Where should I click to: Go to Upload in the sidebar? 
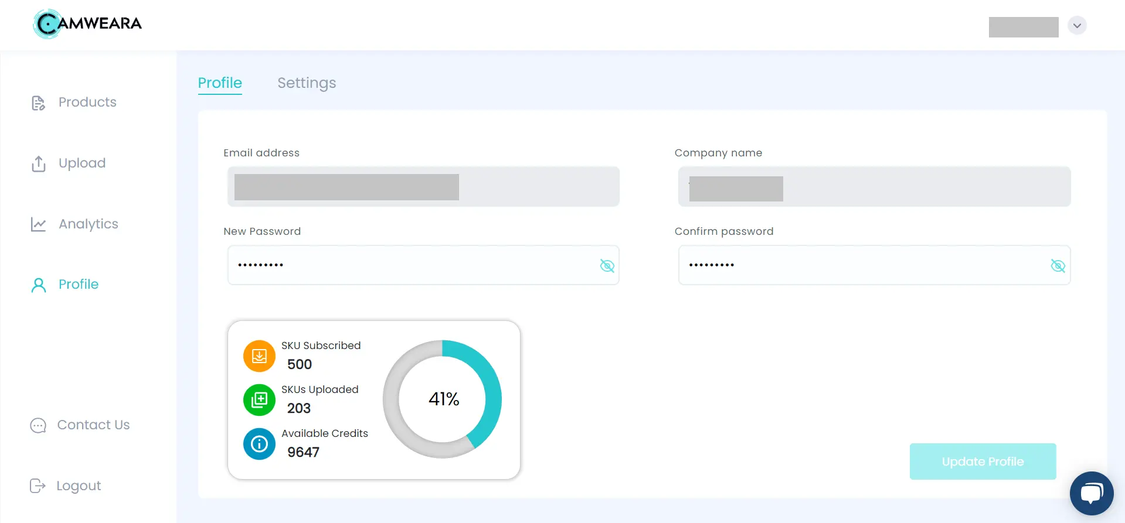pos(82,163)
